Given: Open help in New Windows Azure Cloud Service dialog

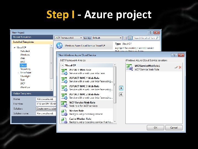Looking at the screenshot, I should pos(174,55).
